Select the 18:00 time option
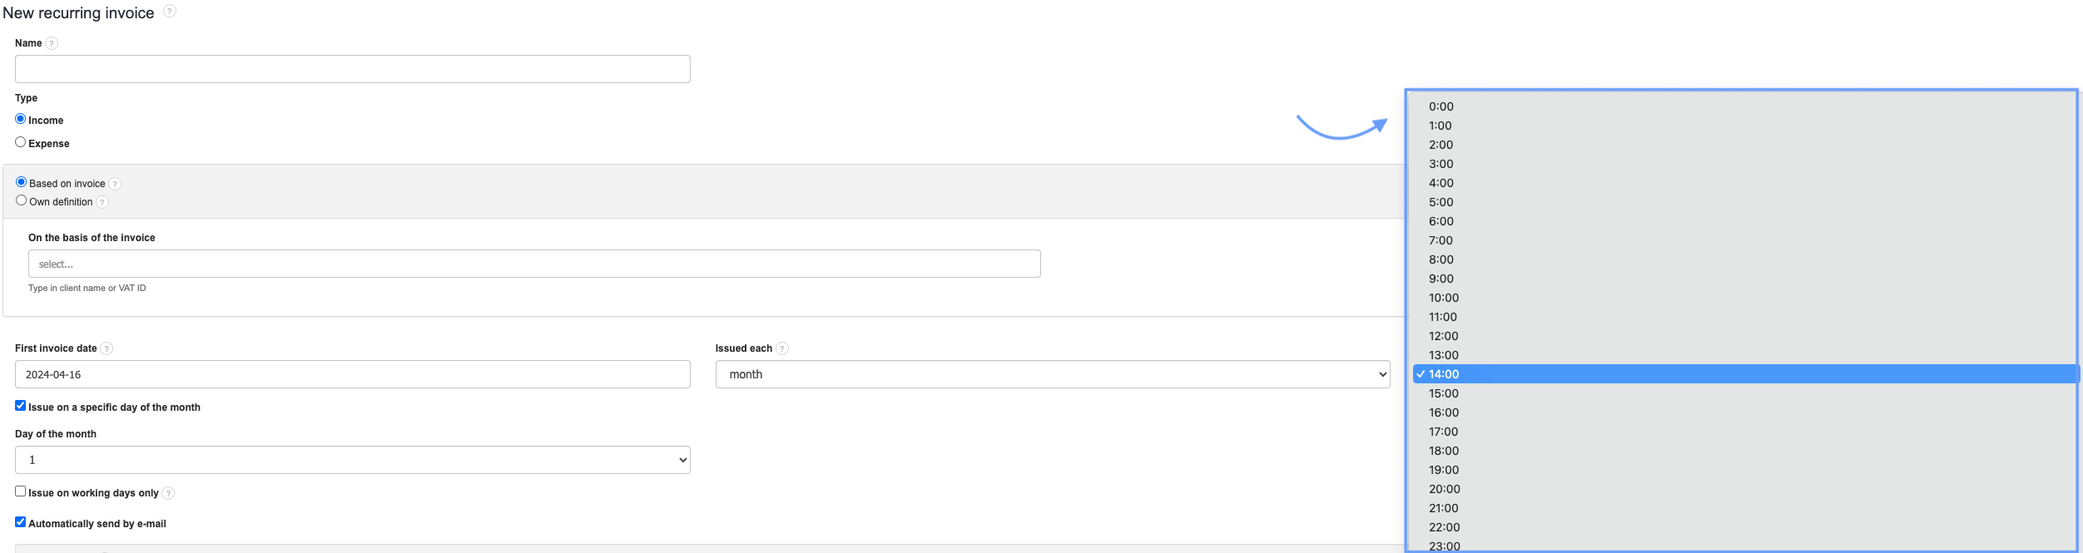This screenshot has width=2083, height=553. (1444, 451)
